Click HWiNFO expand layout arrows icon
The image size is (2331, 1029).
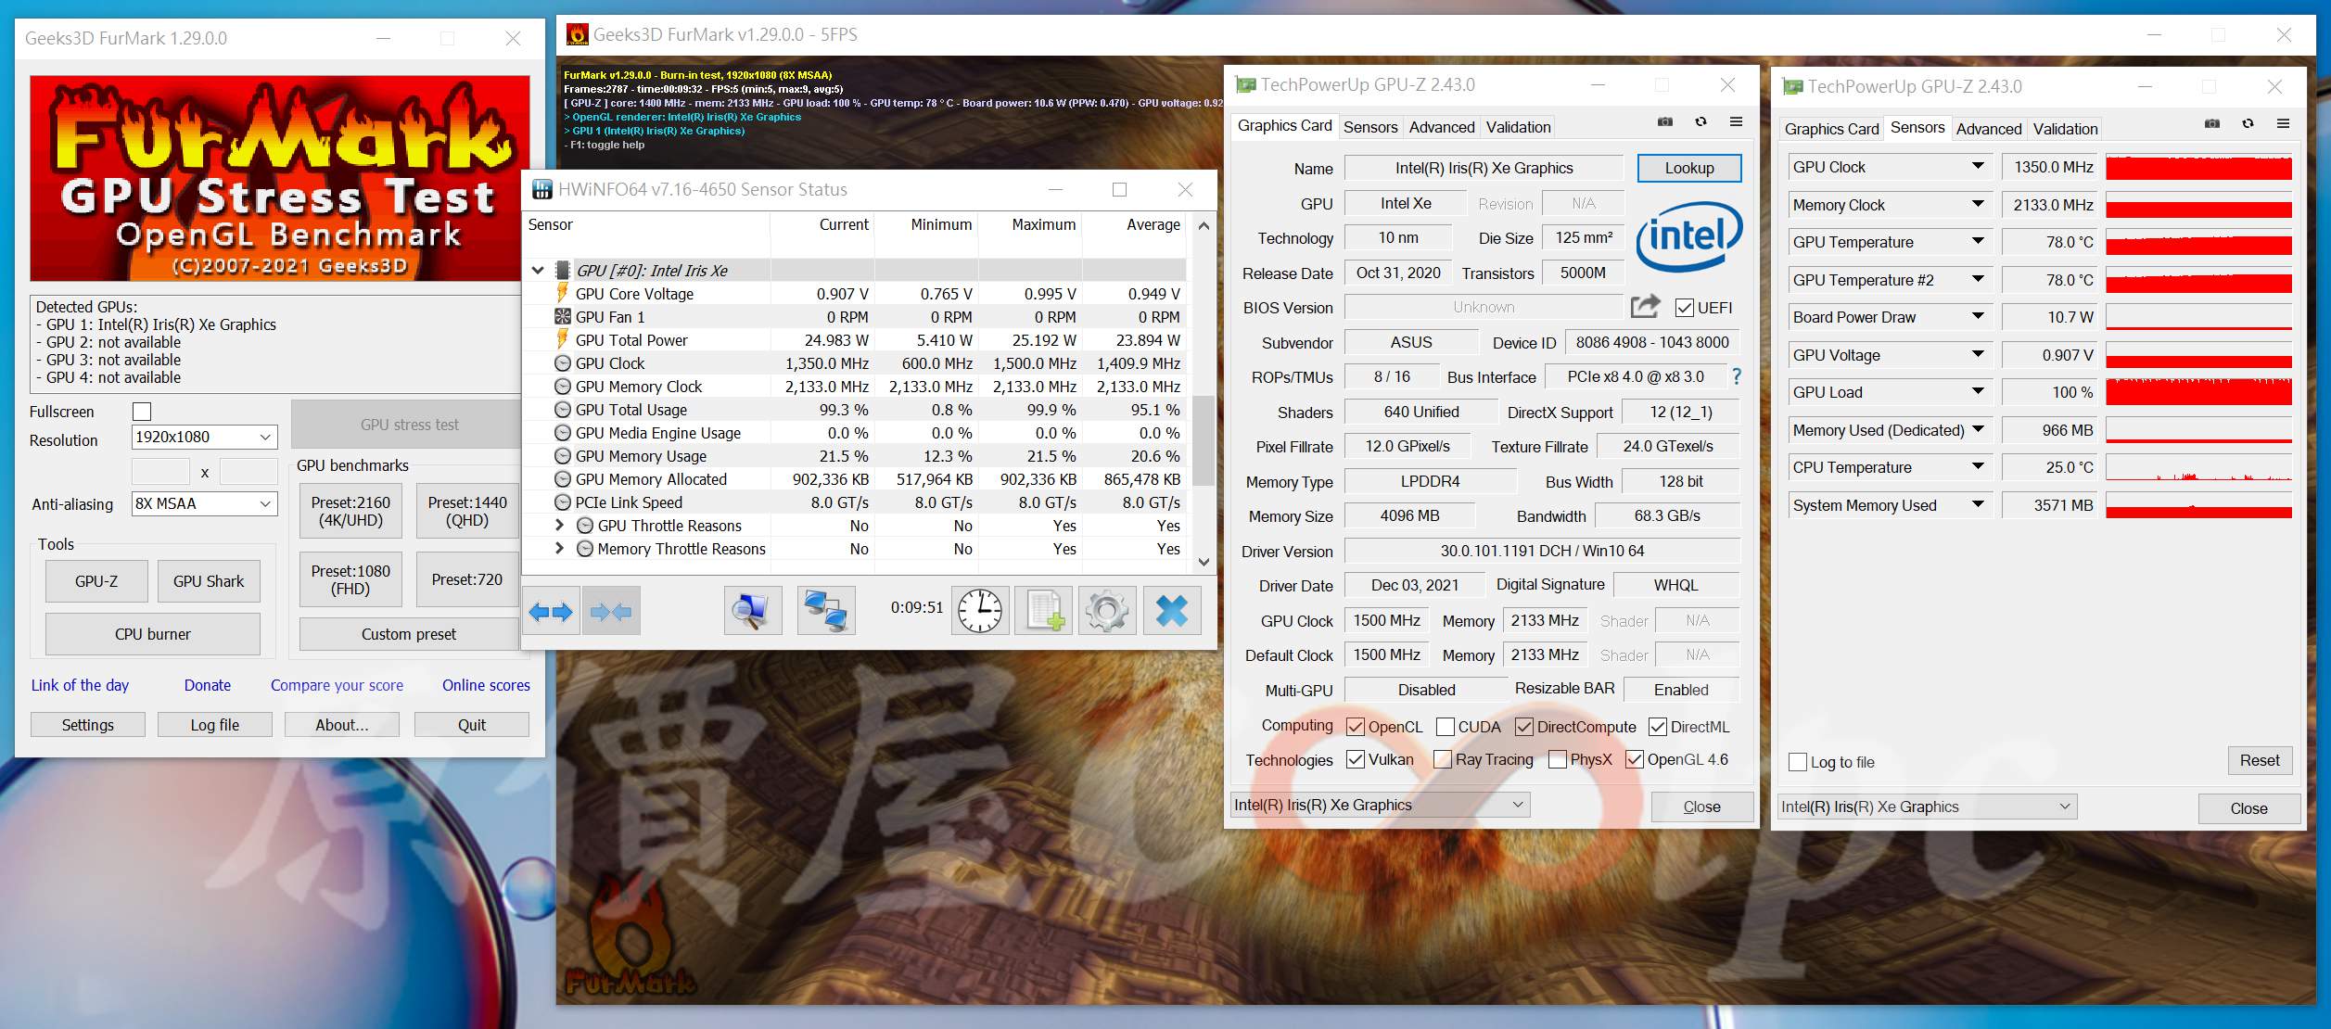point(551,611)
